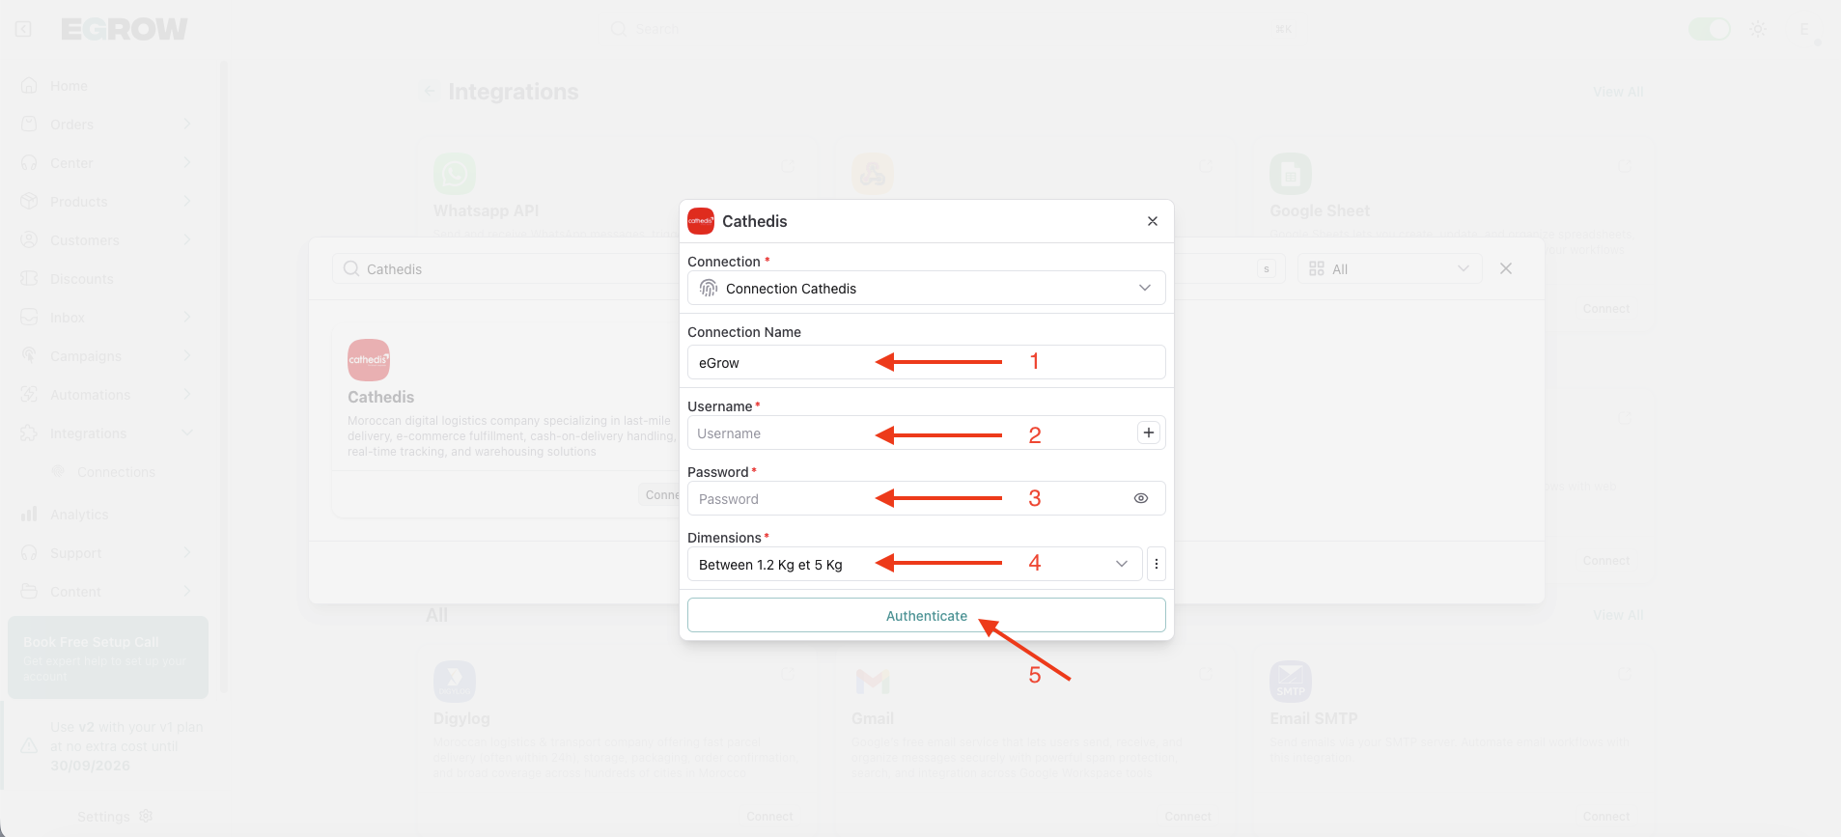Image resolution: width=1841 pixels, height=837 pixels.
Task: Expand the Center submenu chevron
Action: (187, 163)
